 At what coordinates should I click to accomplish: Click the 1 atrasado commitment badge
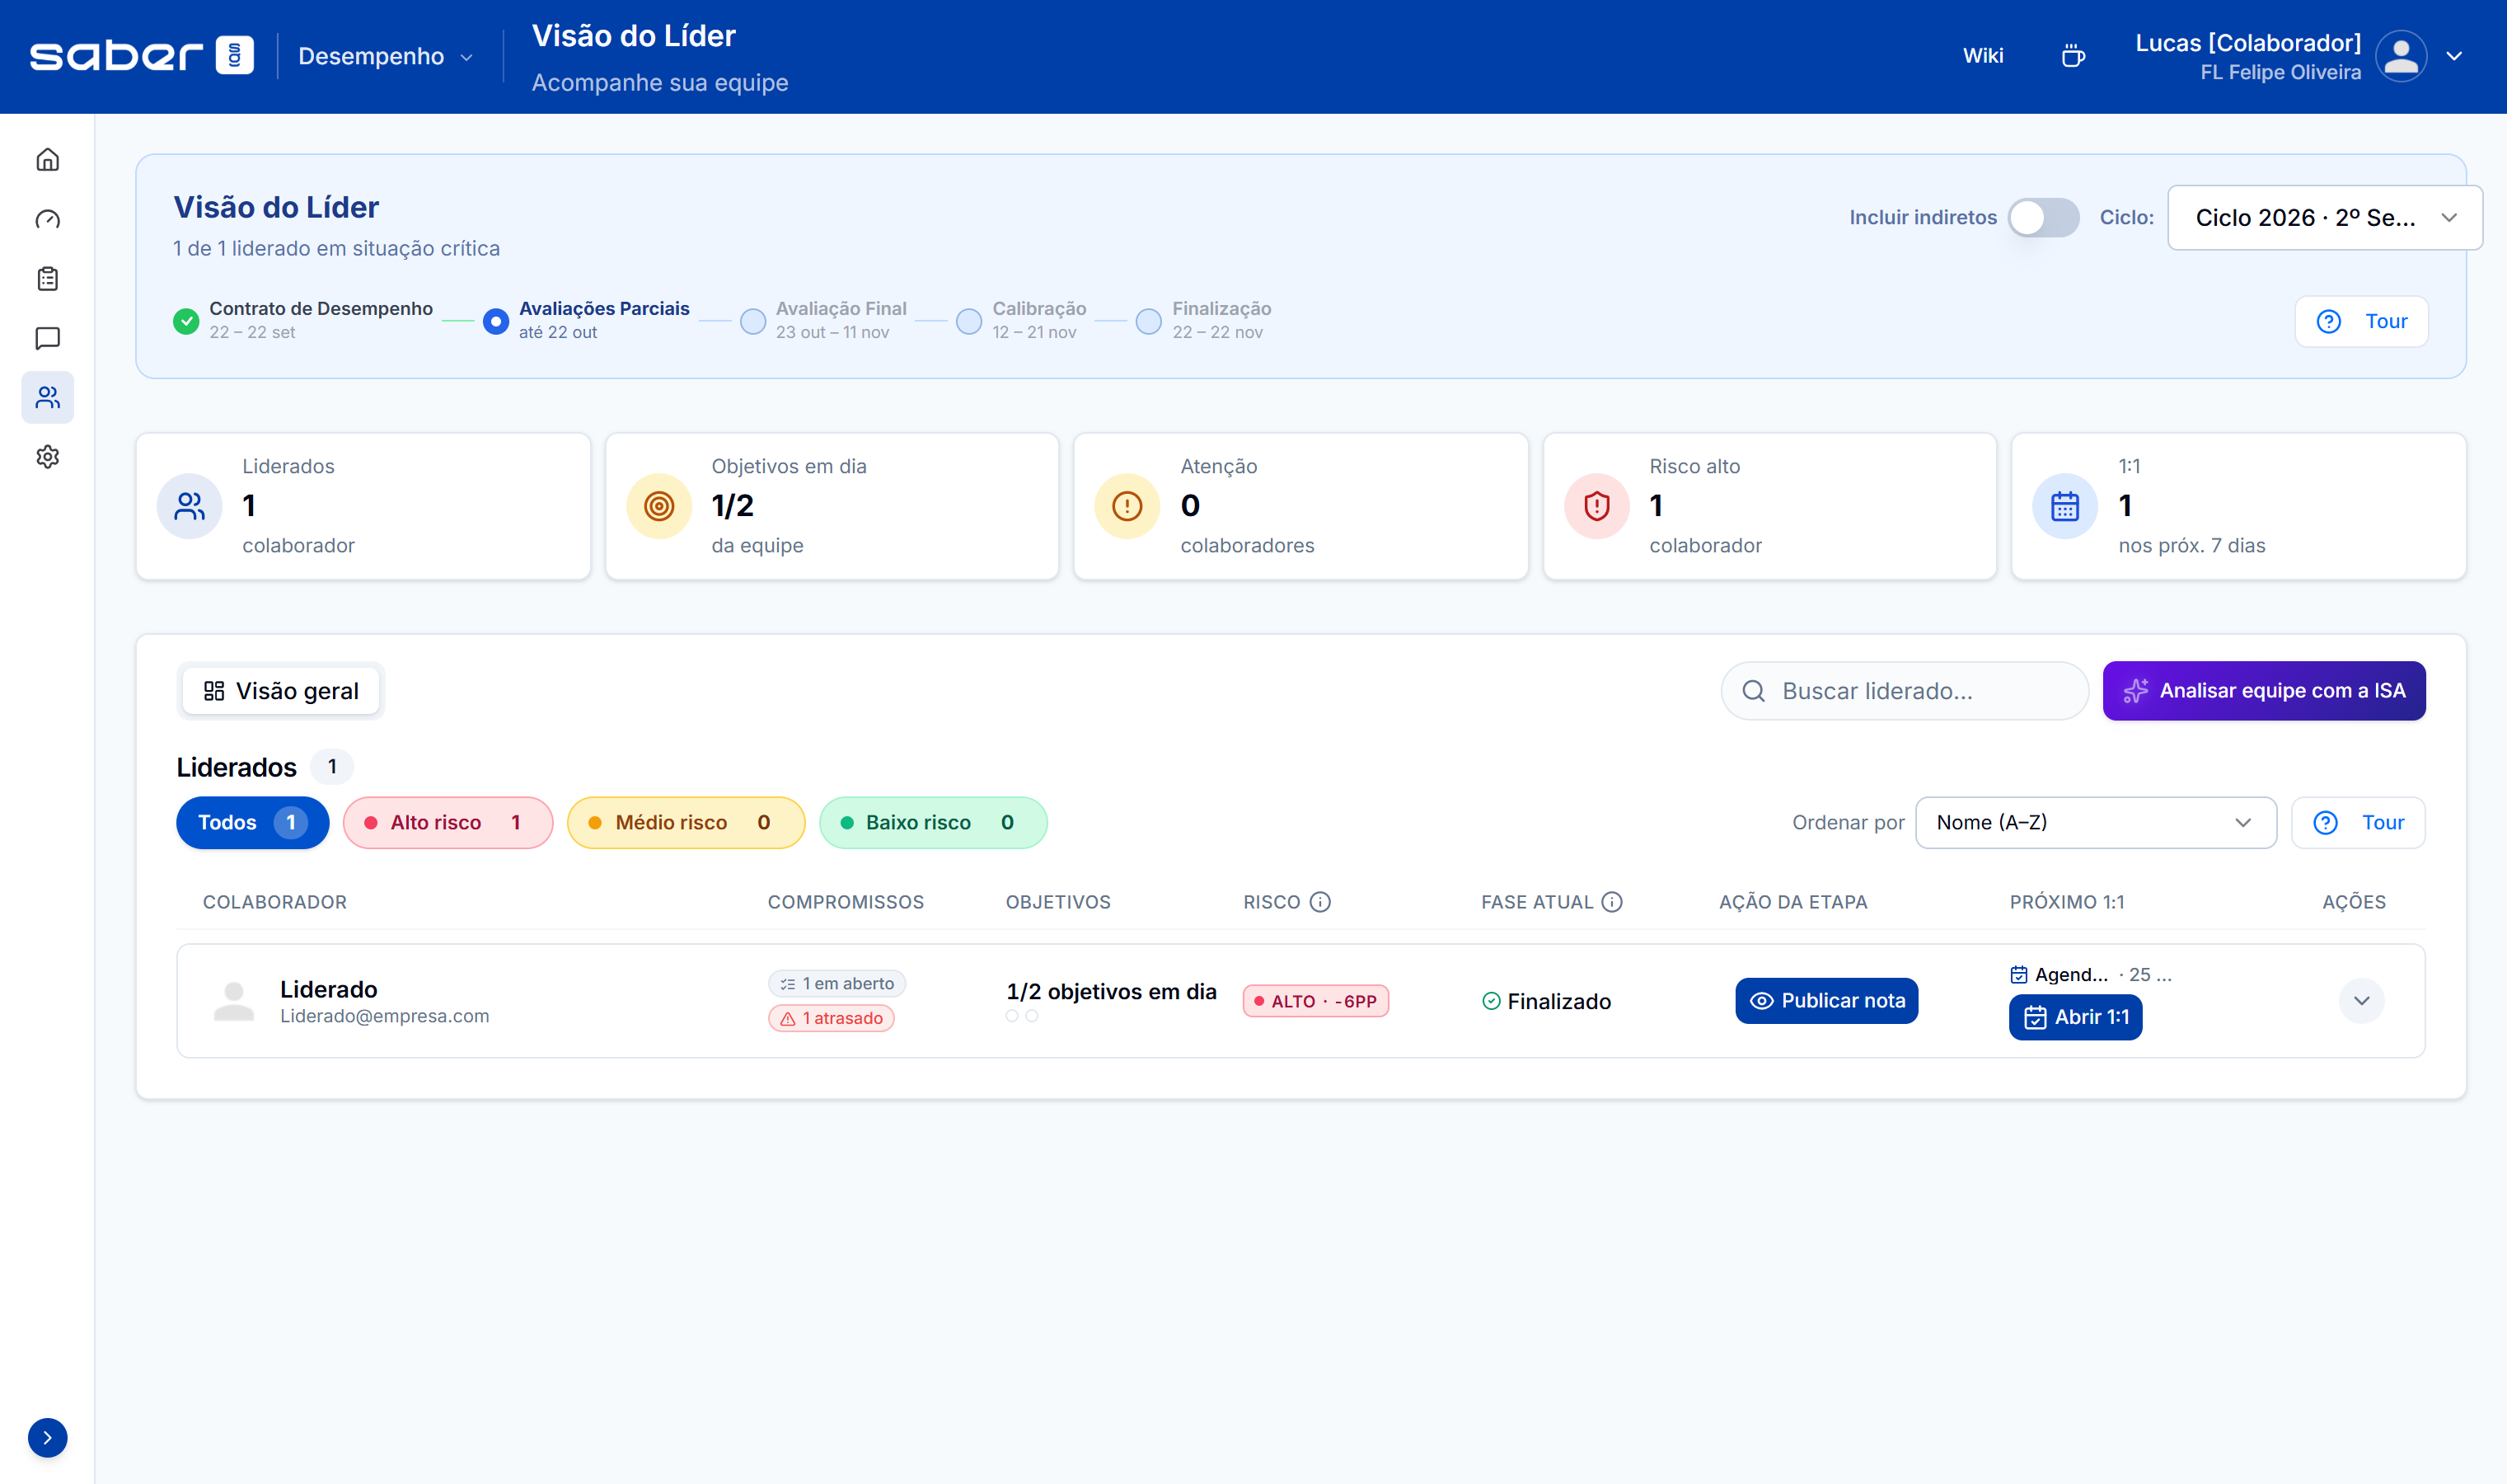coord(831,1018)
